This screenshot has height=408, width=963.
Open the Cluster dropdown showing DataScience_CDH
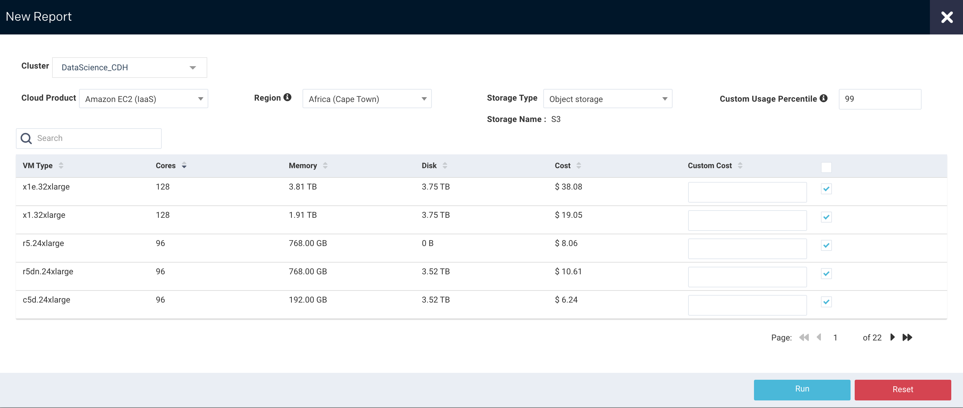pyautogui.click(x=129, y=68)
